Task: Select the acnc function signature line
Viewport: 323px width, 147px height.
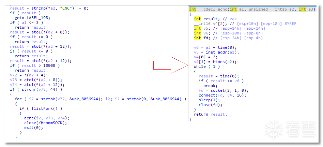Action: (252, 9)
